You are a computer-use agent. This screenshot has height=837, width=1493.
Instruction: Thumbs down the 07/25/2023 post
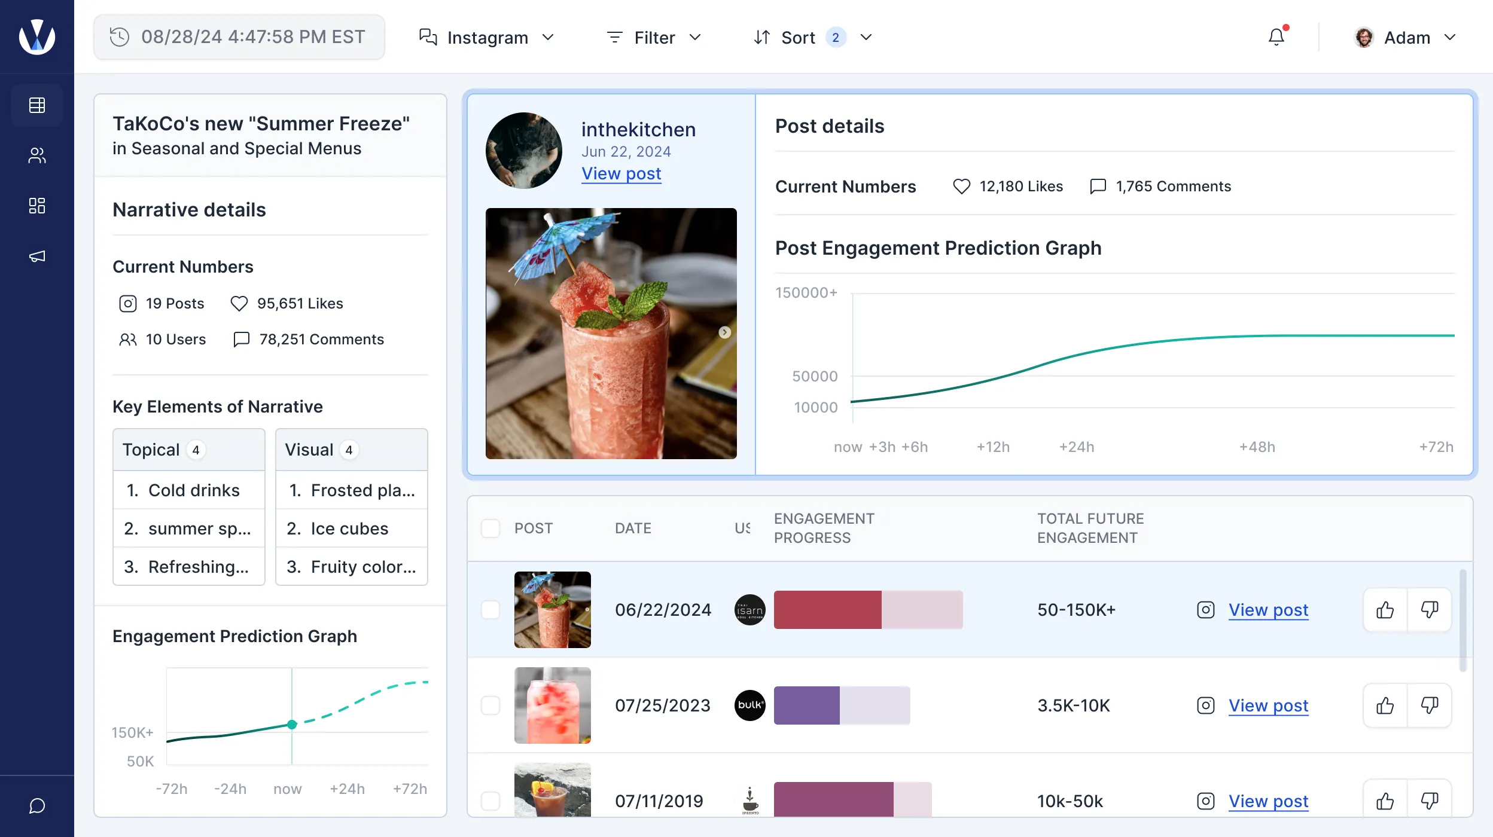point(1430,705)
